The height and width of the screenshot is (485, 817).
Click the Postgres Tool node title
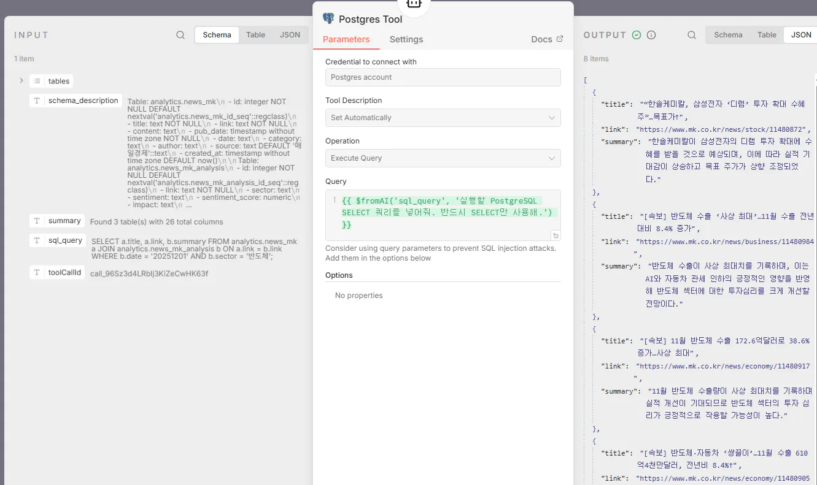click(x=371, y=19)
